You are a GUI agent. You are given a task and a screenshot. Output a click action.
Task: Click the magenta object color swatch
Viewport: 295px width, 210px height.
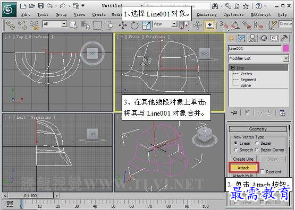point(286,49)
